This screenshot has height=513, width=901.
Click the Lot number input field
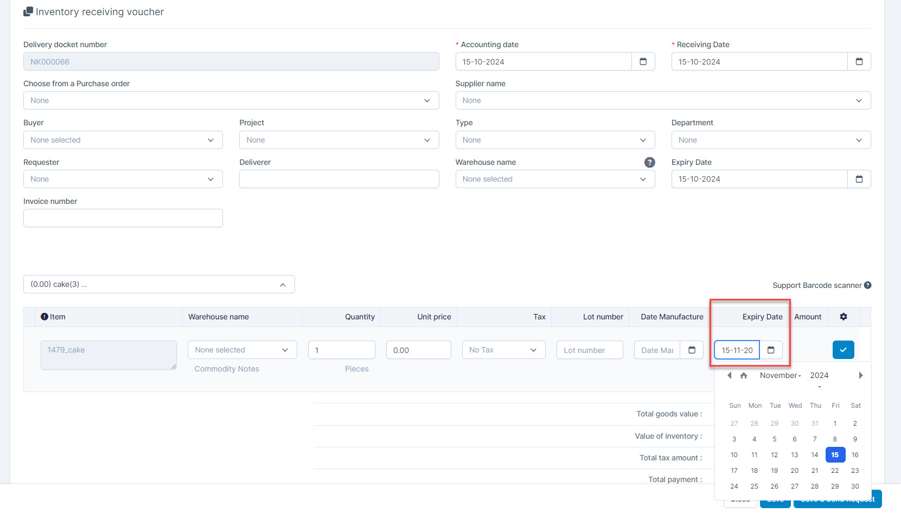(x=590, y=350)
